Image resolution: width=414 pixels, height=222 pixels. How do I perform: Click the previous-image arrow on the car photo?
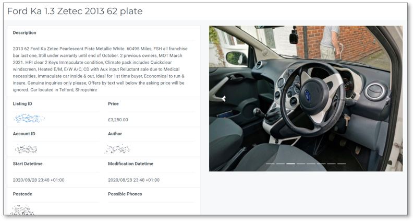(224, 99)
